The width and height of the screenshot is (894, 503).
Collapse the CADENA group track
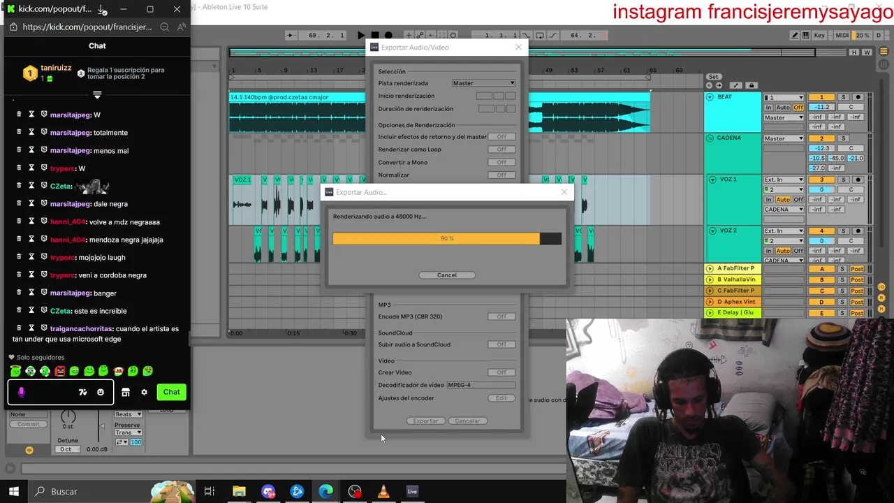click(710, 138)
